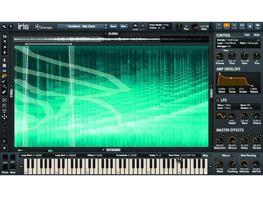Select the brush selection tool

pos(4,81)
